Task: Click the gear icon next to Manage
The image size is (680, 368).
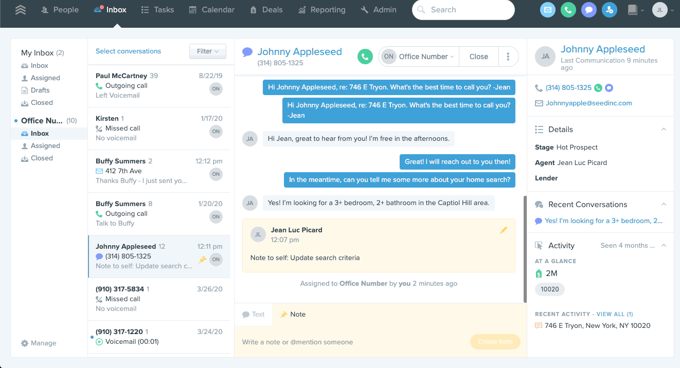Action: tap(25, 343)
